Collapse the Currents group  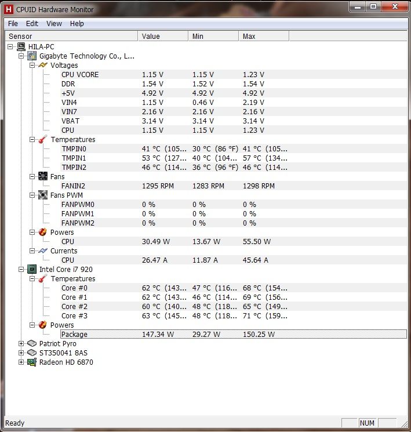[32, 251]
